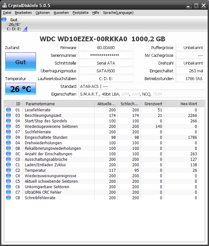This screenshot has height=246, width=209.
Task: Click the status orb for the C2 Temperatur row
Action: tap(8, 170)
